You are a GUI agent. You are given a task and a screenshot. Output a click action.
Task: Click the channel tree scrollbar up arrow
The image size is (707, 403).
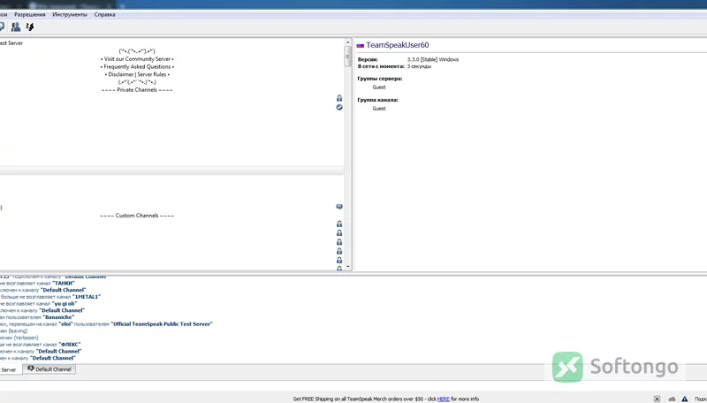pyautogui.click(x=347, y=42)
